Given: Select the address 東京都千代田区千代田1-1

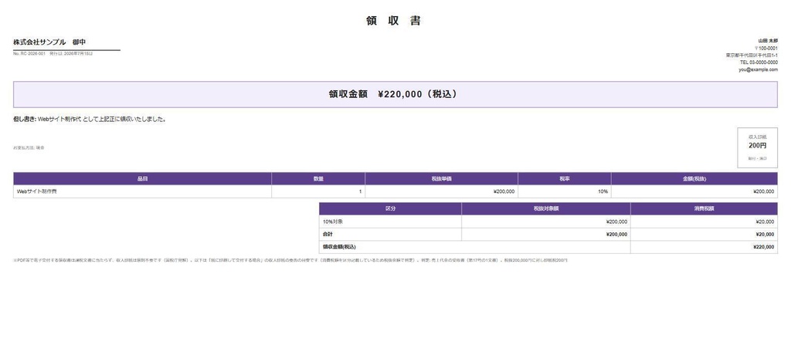Looking at the screenshot, I should click(752, 55).
